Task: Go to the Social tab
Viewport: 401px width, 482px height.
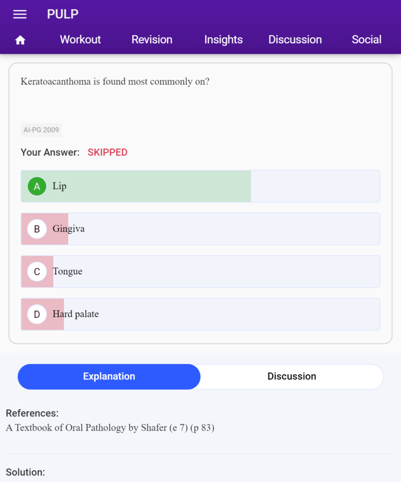Action: (367, 40)
